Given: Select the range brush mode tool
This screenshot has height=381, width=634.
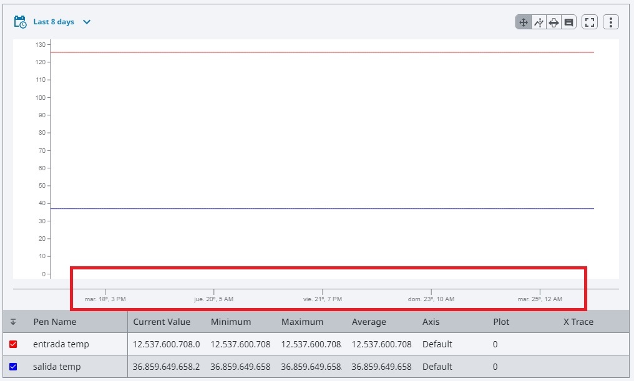Looking at the screenshot, I should pyautogui.click(x=554, y=22).
